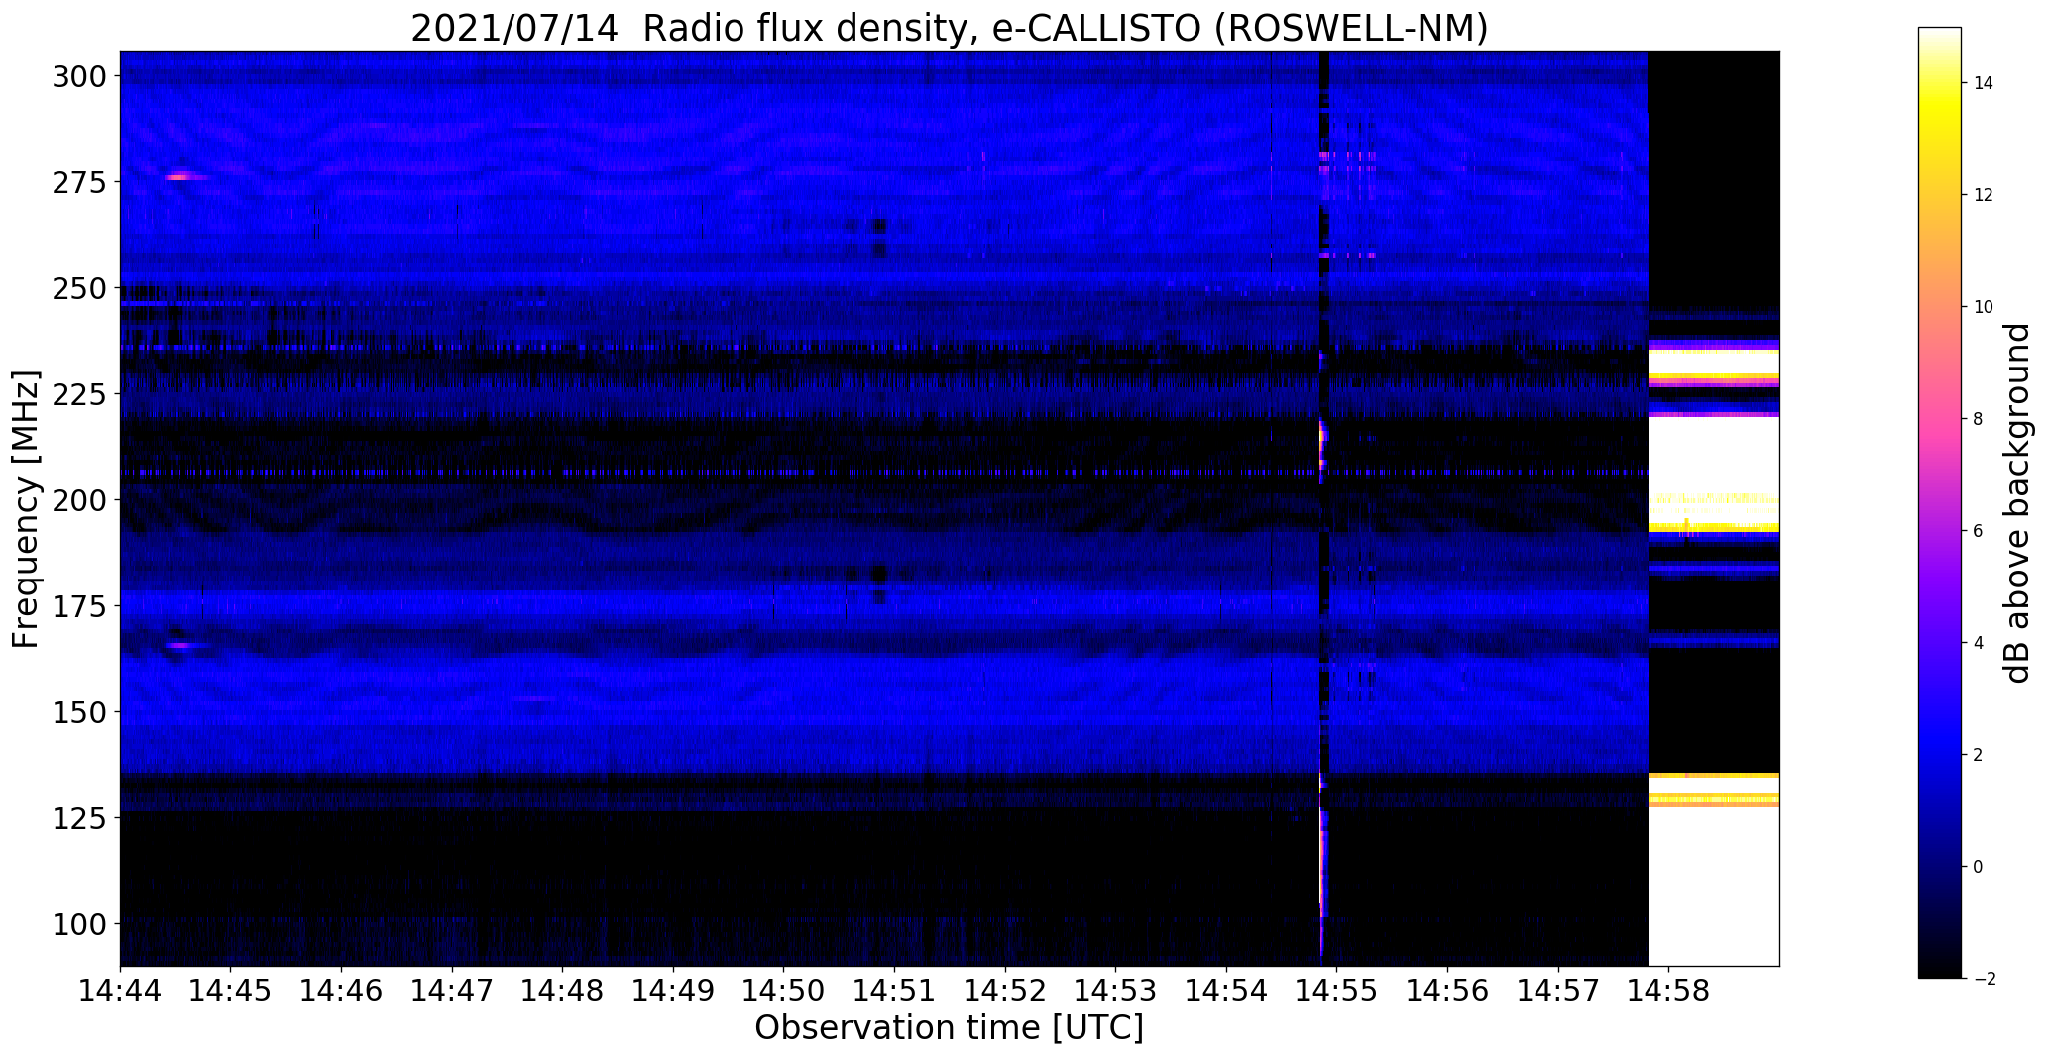Click the 100 frequency tick label
The width and height of the screenshot is (2048, 1057).
pos(79,924)
